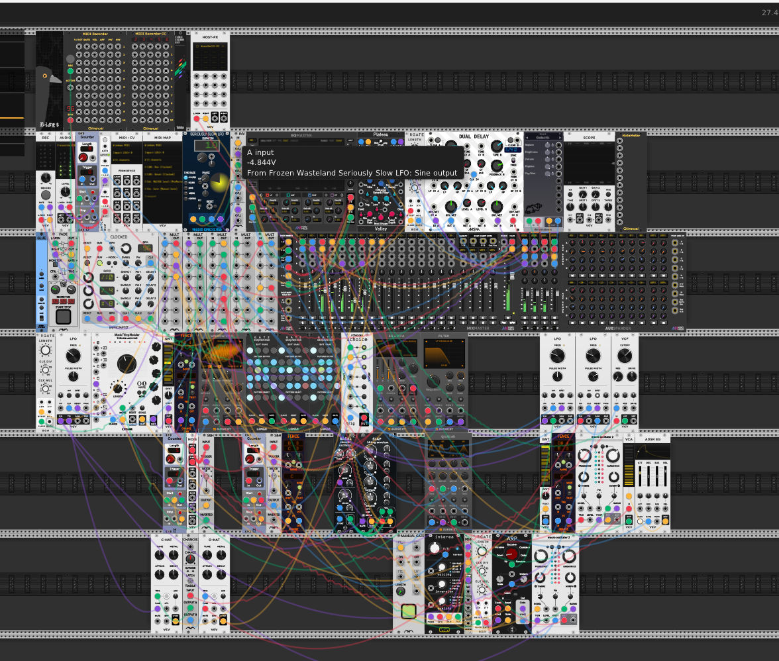Click the ADSR EG ENV output port

[665, 521]
